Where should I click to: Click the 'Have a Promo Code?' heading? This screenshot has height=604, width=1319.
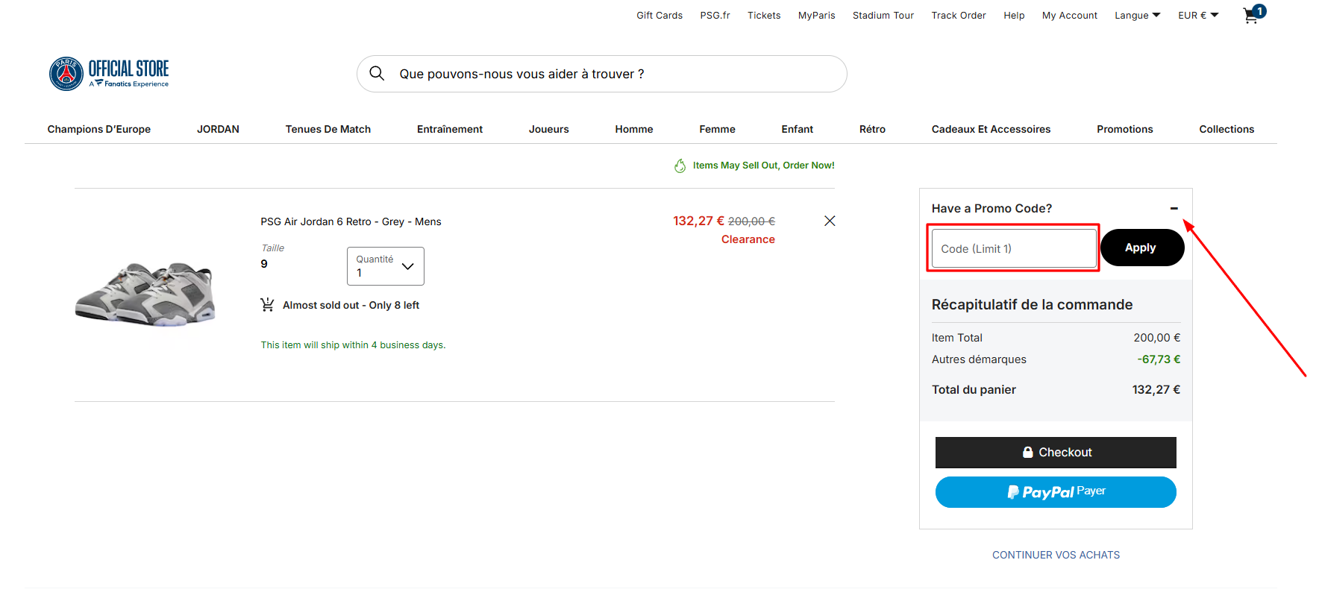991,209
